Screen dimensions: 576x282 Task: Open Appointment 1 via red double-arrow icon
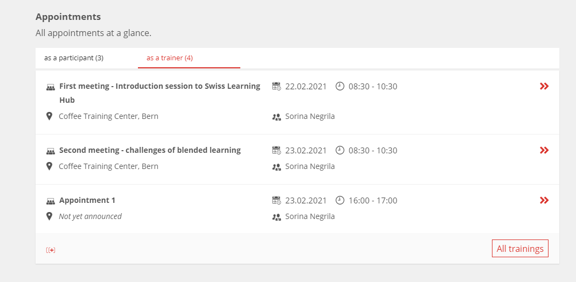click(544, 200)
